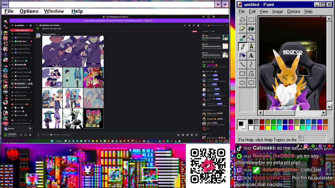Select the Pick Color eyedropper tool

(x=242, y=38)
